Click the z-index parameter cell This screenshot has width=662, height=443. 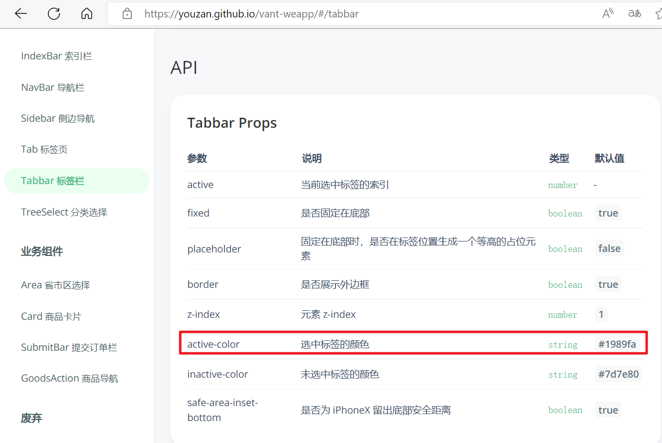[x=204, y=314]
